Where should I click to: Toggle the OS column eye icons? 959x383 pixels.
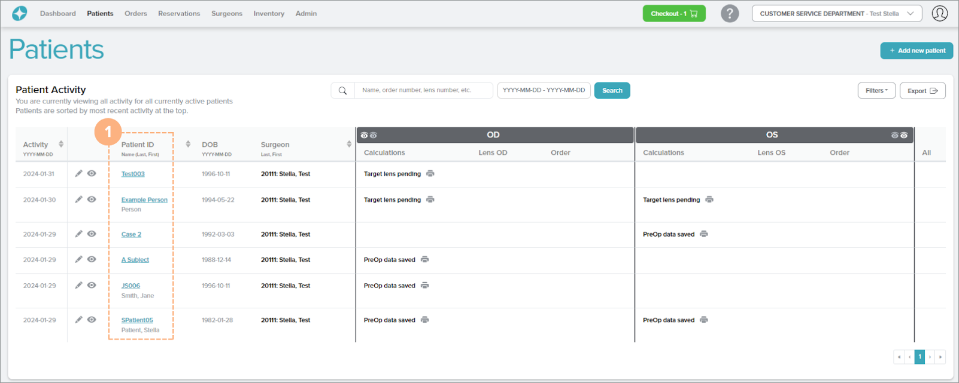pyautogui.click(x=899, y=136)
